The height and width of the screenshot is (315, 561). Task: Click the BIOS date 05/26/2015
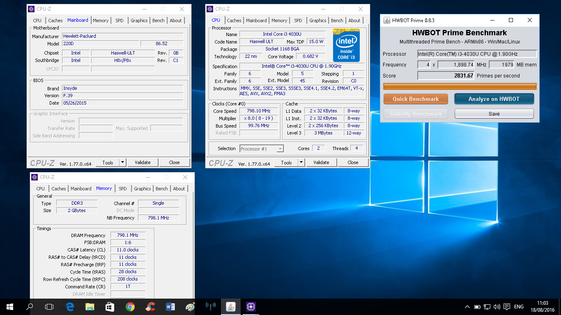(x=122, y=103)
